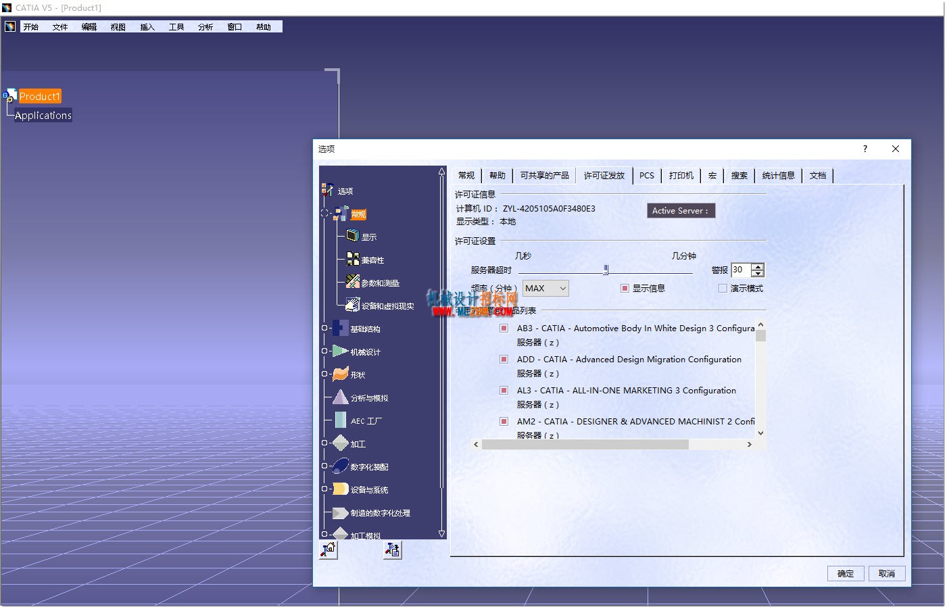947x609 pixels.
Task: Select the 设备与系统 category icon
Action: point(341,489)
